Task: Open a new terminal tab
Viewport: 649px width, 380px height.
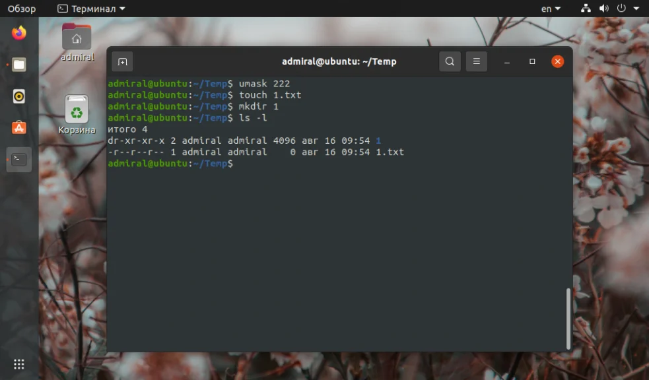Action: coord(122,61)
